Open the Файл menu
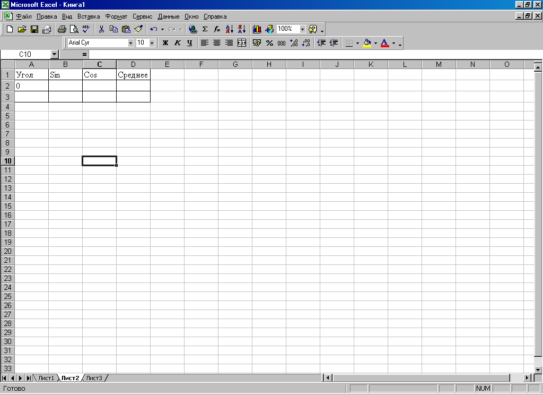Image resolution: width=543 pixels, height=395 pixels. (23, 16)
